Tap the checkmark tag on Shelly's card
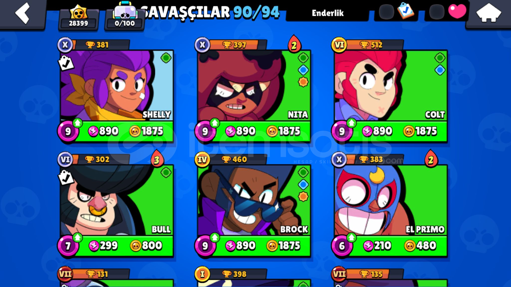The image size is (511, 287). coord(66,63)
